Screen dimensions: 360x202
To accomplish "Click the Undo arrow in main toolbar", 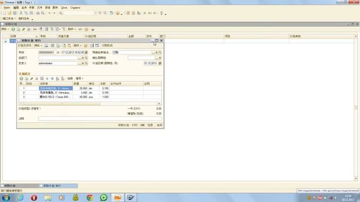I will (x=49, y=13).
